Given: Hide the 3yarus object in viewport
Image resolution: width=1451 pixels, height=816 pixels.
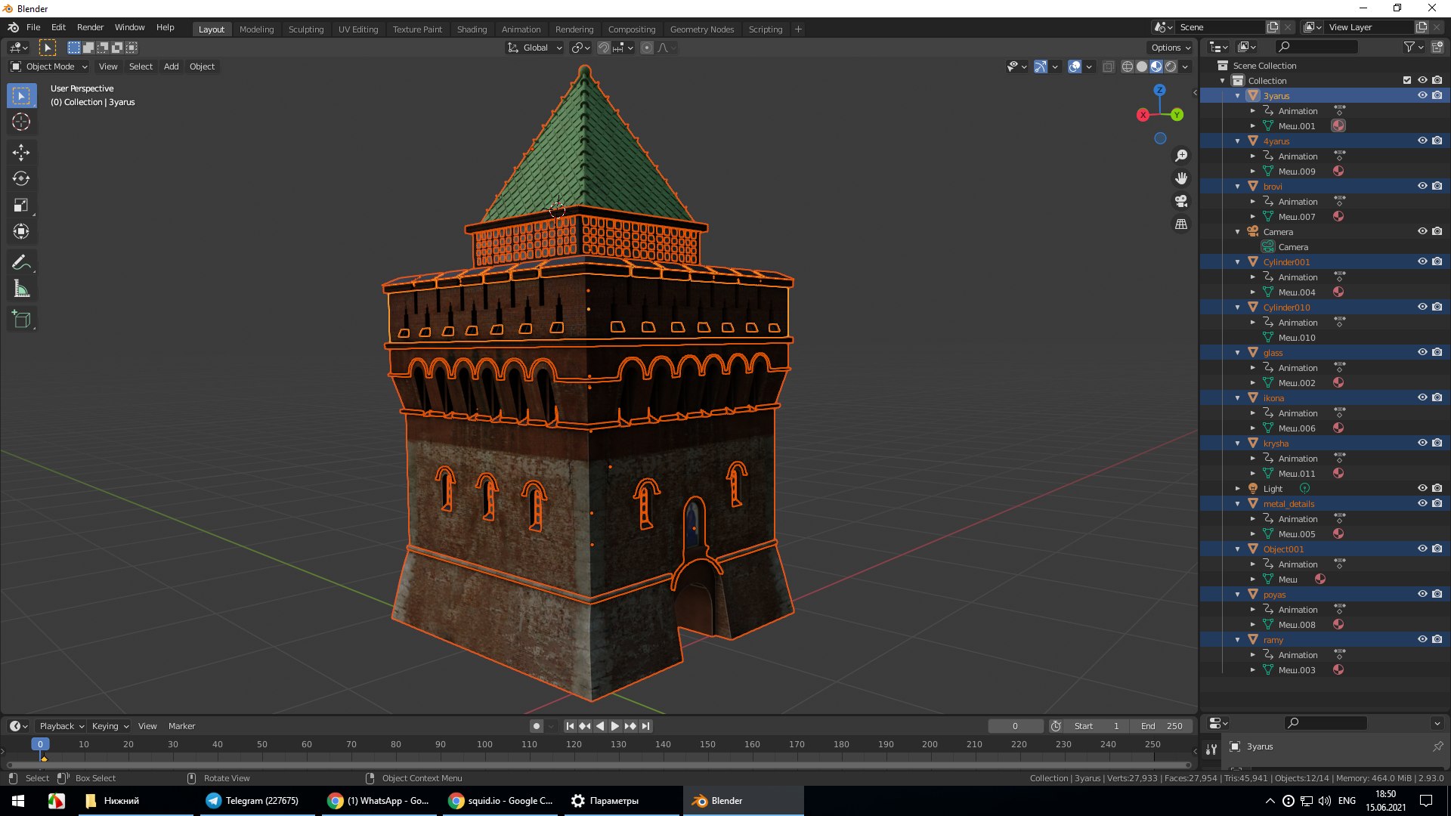Looking at the screenshot, I should (x=1422, y=96).
